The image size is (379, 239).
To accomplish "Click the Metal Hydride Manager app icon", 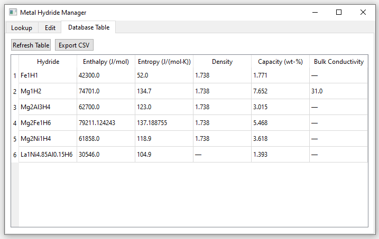I will [13, 12].
